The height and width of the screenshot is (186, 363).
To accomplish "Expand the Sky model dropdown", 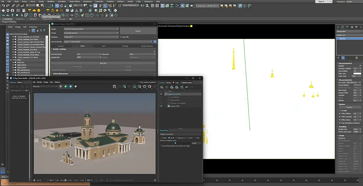I will click(353, 82).
